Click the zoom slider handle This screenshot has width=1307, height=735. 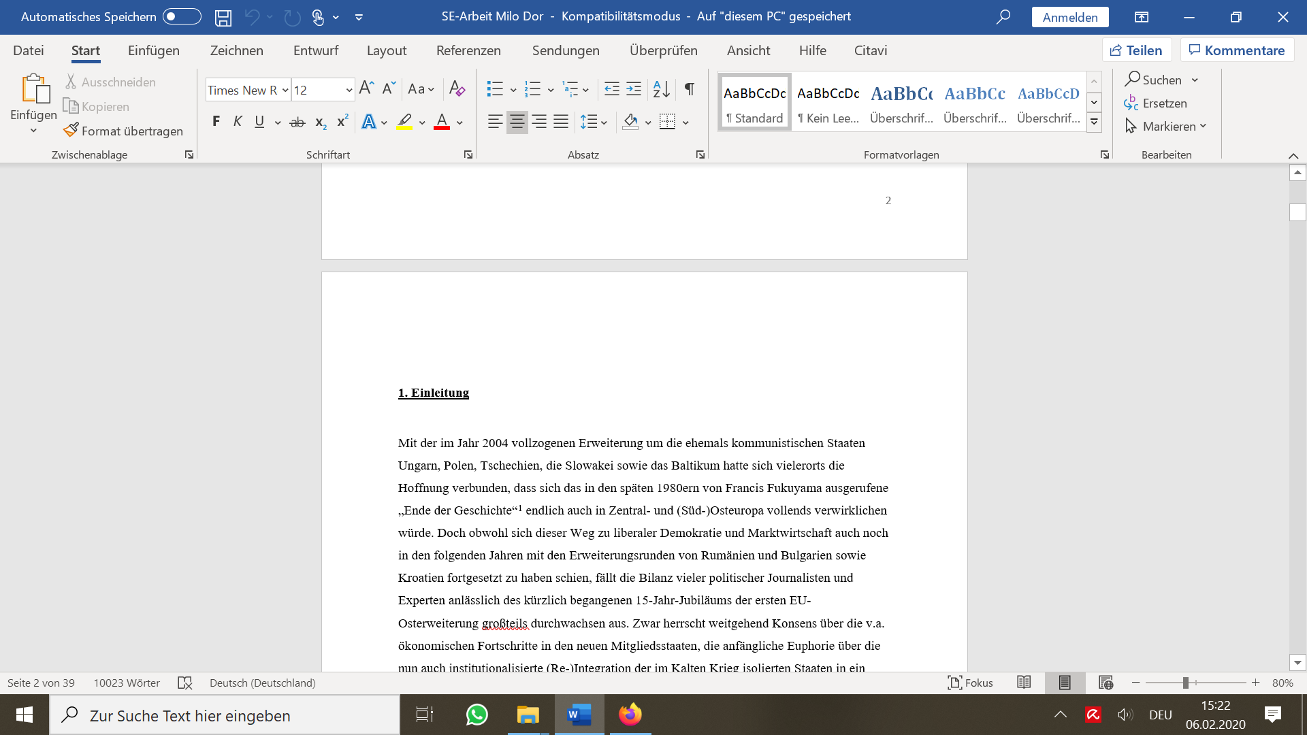(x=1185, y=683)
